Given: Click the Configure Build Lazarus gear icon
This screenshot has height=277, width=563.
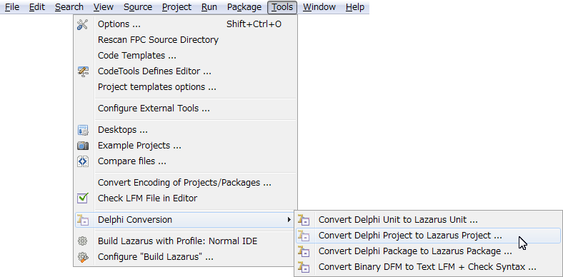Looking at the screenshot, I should [83, 257].
